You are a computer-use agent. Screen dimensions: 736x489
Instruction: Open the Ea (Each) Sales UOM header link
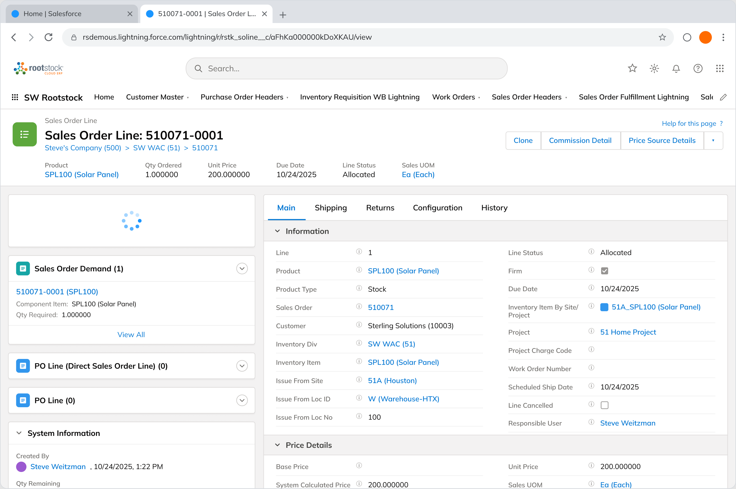(x=418, y=175)
